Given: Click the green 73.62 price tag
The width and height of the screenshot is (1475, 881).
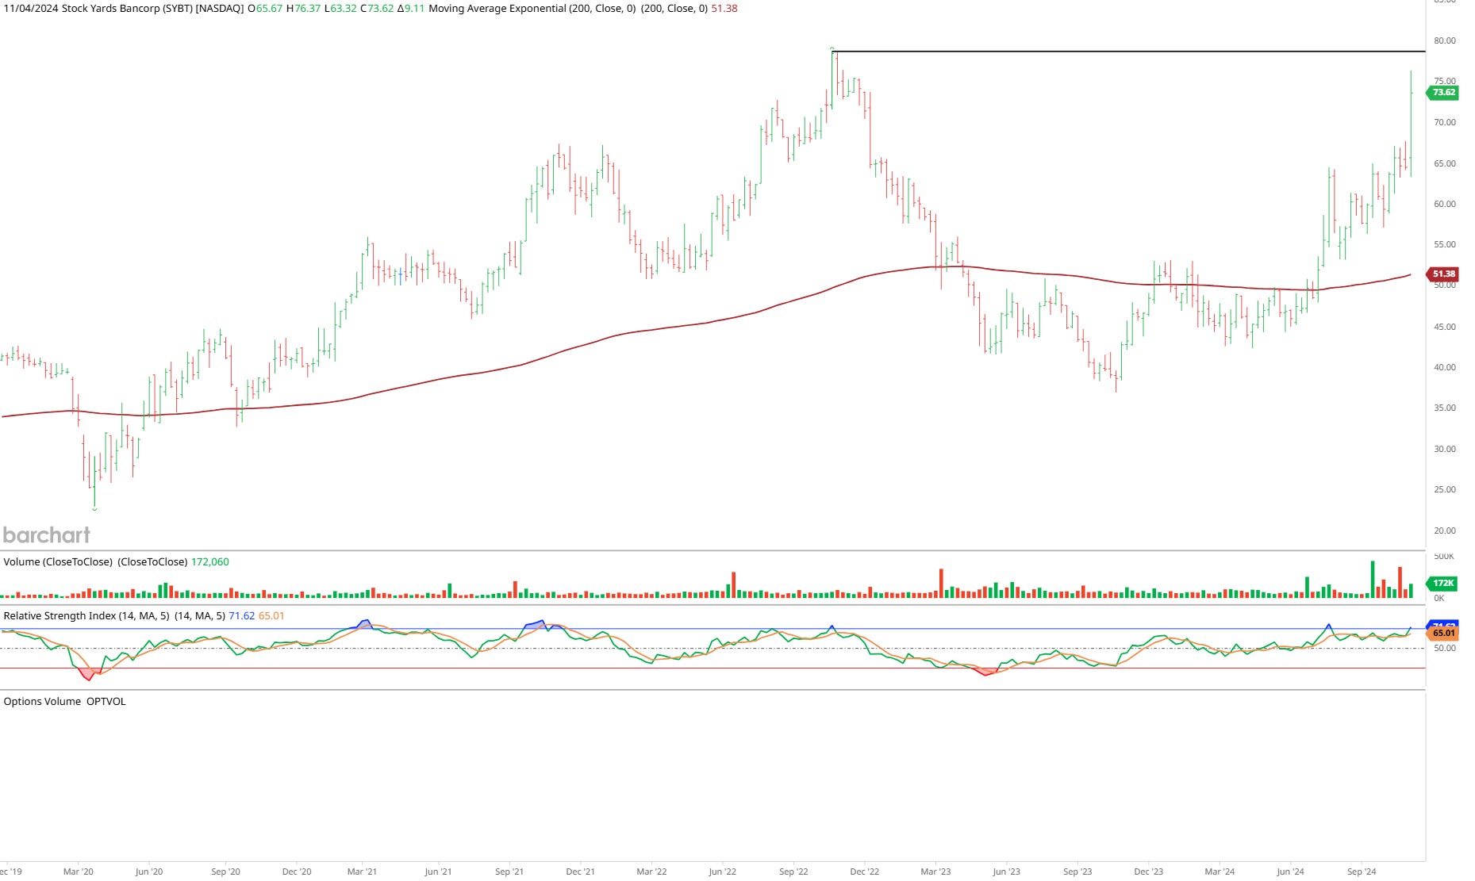Looking at the screenshot, I should coord(1442,93).
